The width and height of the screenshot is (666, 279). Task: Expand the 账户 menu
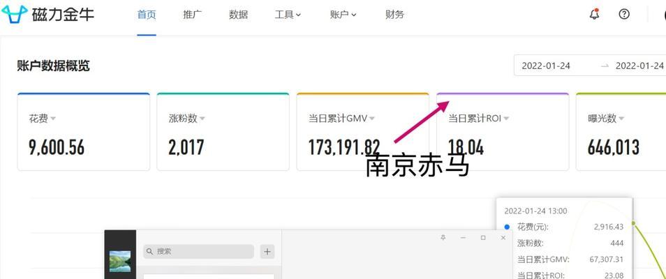pos(343,15)
